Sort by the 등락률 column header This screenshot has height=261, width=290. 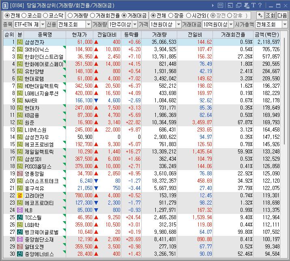131,35
